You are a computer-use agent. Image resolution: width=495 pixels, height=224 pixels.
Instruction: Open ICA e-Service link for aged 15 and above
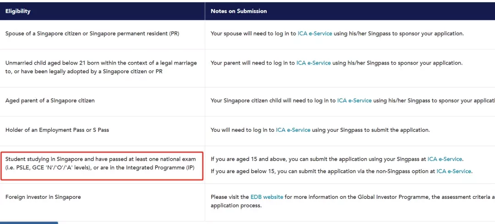445,159
